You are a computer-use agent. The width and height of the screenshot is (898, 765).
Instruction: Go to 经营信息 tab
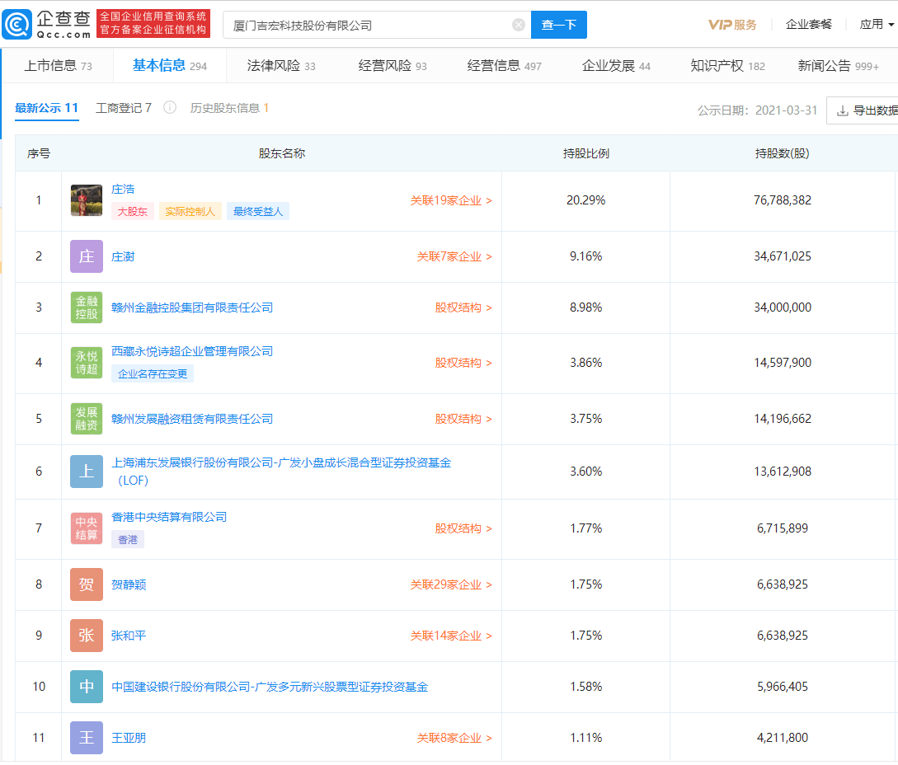pos(504,66)
